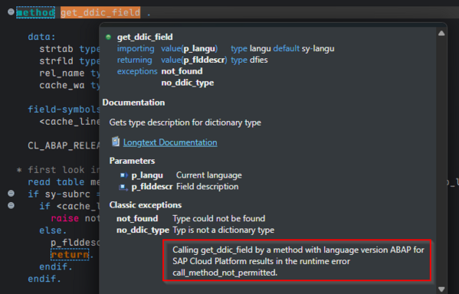Click the 'strtab' variable declaration
Image resolution: width=459 pixels, height=294 pixels.
pos(56,49)
